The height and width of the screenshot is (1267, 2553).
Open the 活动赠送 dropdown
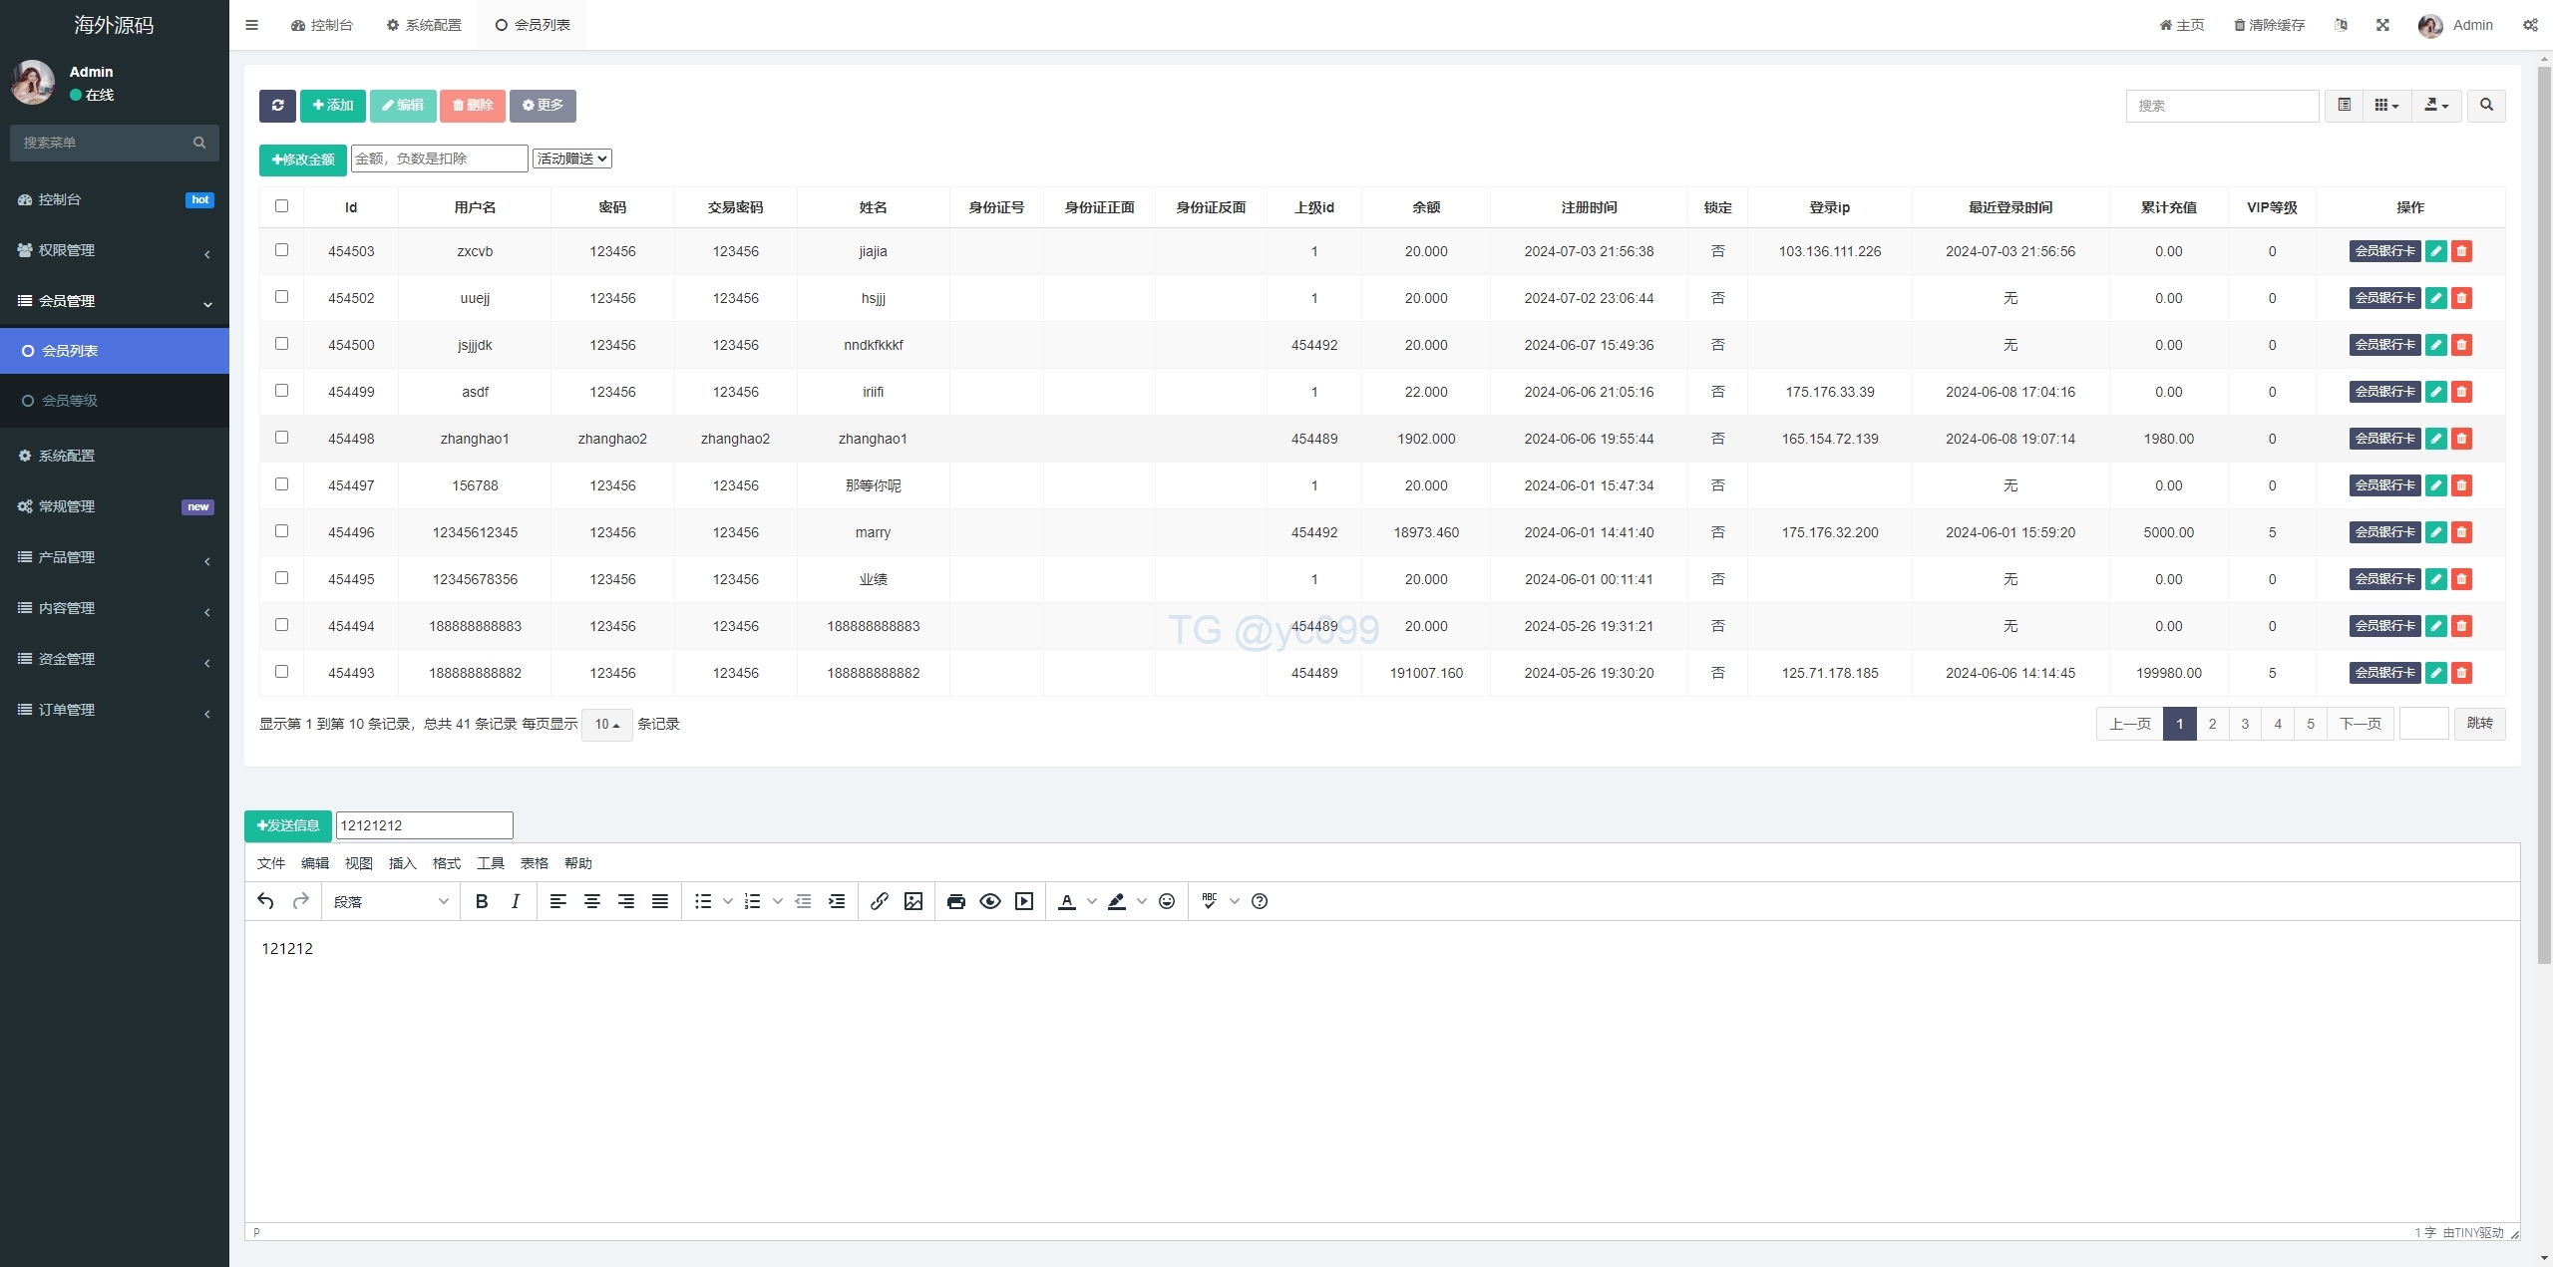[572, 158]
